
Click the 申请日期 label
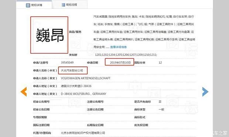tap(92, 63)
